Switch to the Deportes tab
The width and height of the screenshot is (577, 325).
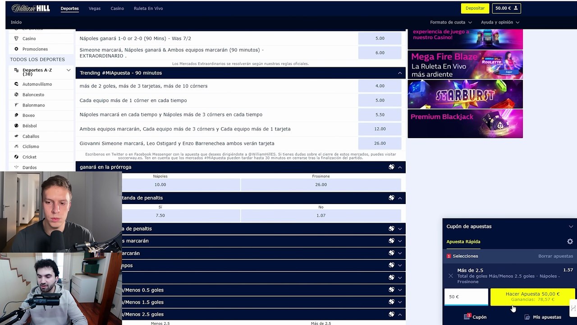[69, 8]
